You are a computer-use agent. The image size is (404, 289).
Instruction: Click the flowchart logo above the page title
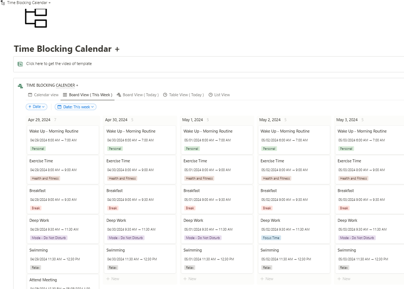tap(36, 18)
